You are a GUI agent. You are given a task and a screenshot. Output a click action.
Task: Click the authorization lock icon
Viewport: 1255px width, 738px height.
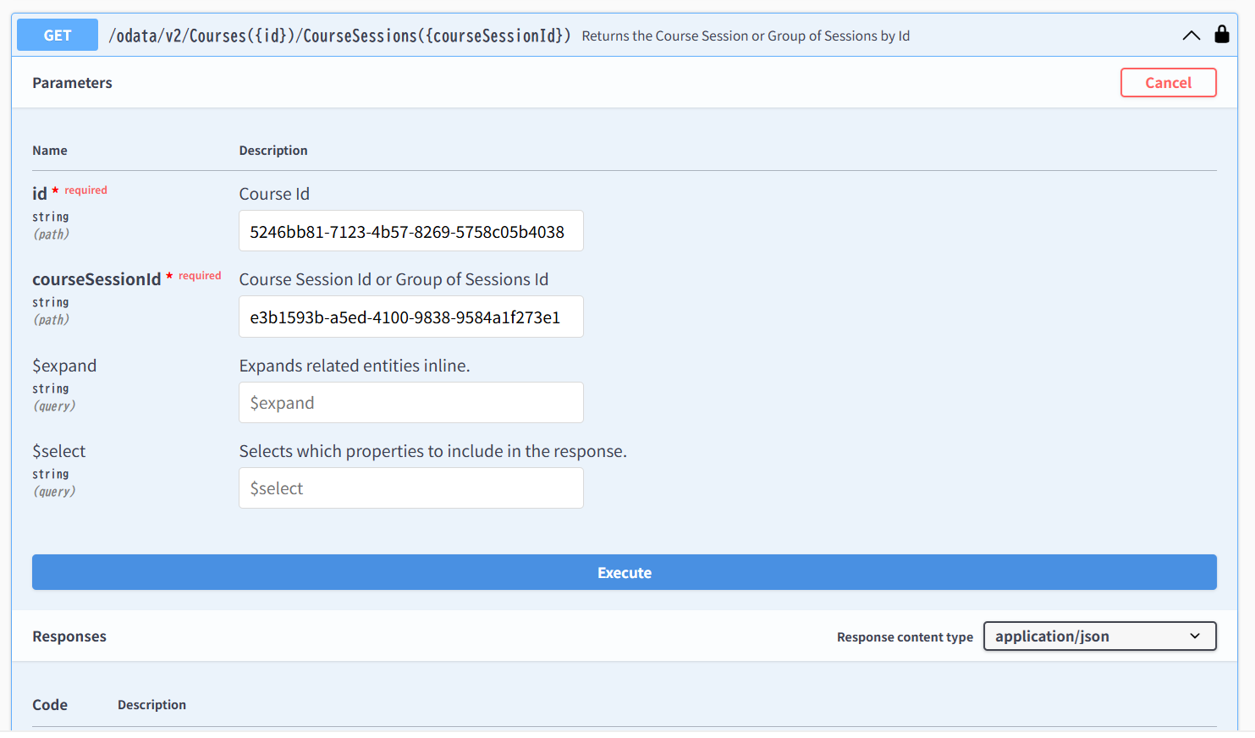pyautogui.click(x=1221, y=34)
